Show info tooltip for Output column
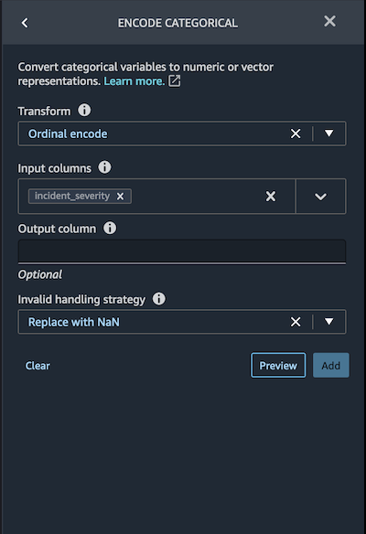The image size is (366, 534). coord(110,228)
